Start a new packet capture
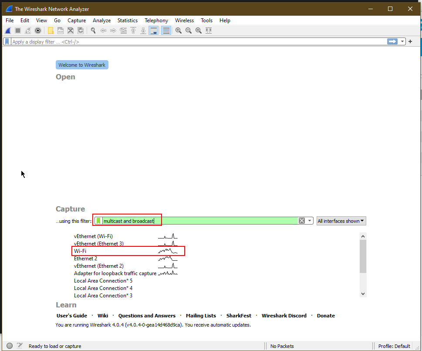Viewport: 422px width, 351px height. 7,31
